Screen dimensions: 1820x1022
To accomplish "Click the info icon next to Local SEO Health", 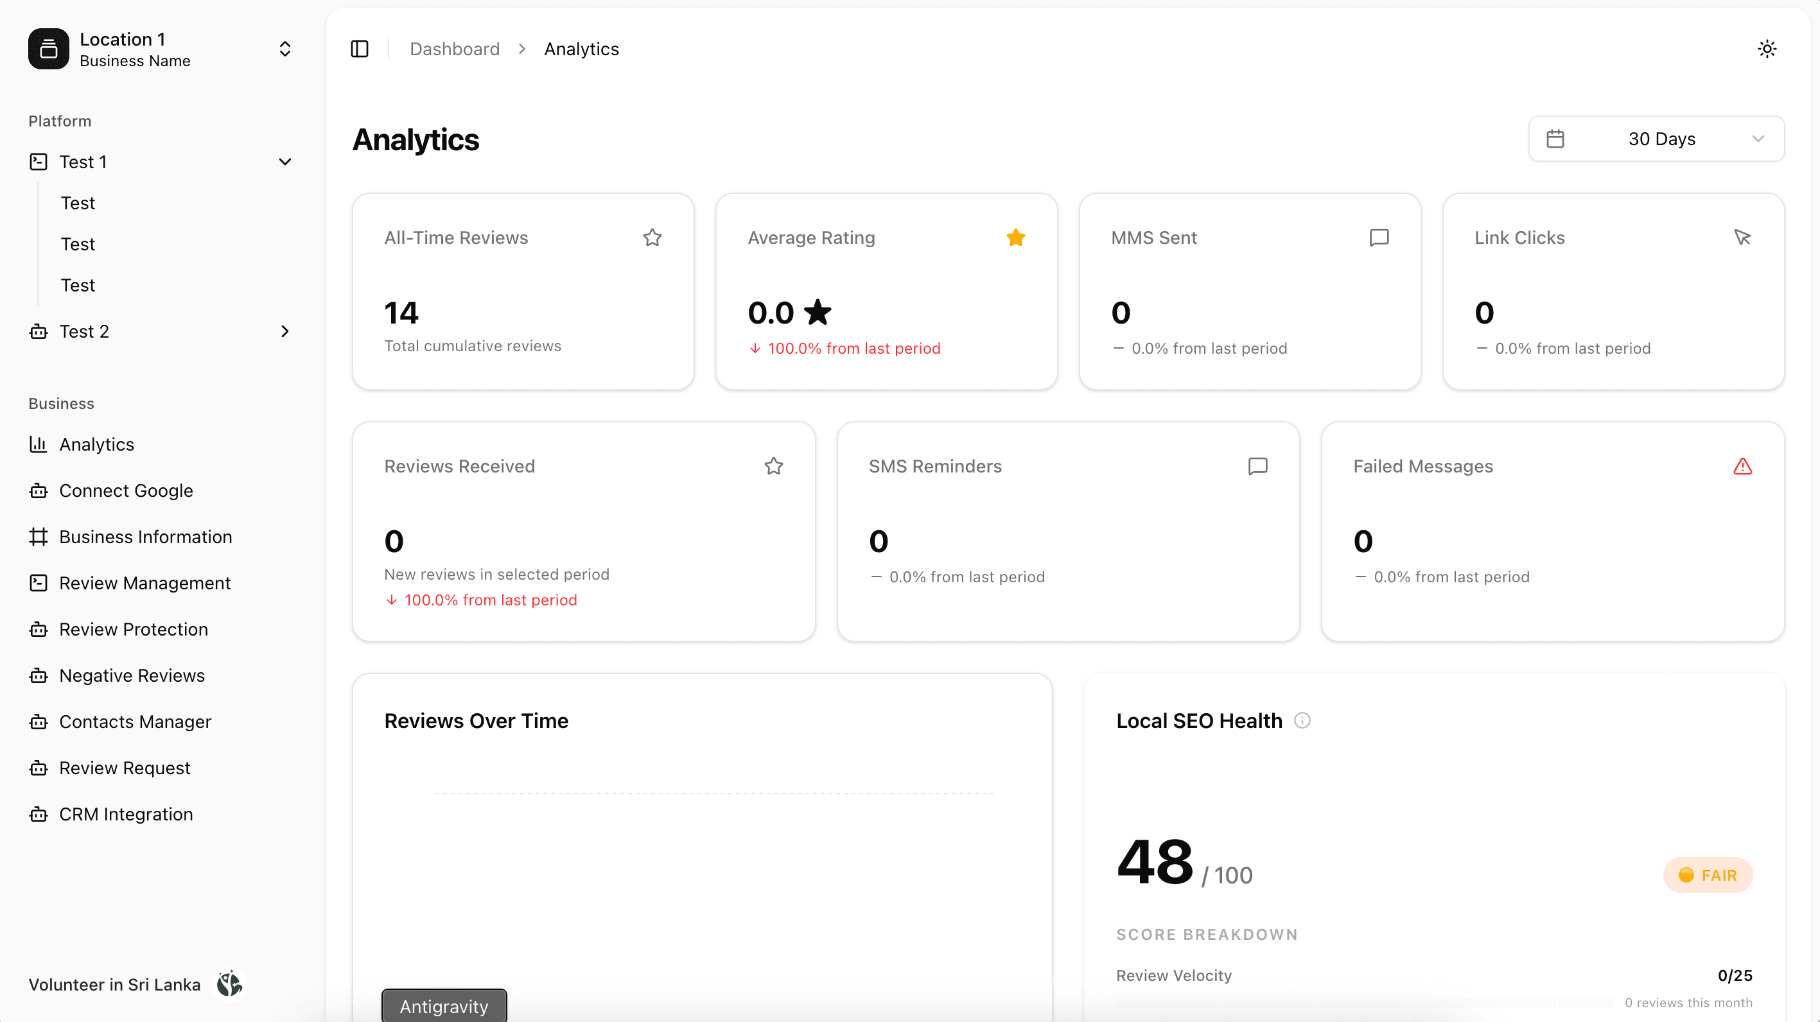I will click(x=1302, y=720).
